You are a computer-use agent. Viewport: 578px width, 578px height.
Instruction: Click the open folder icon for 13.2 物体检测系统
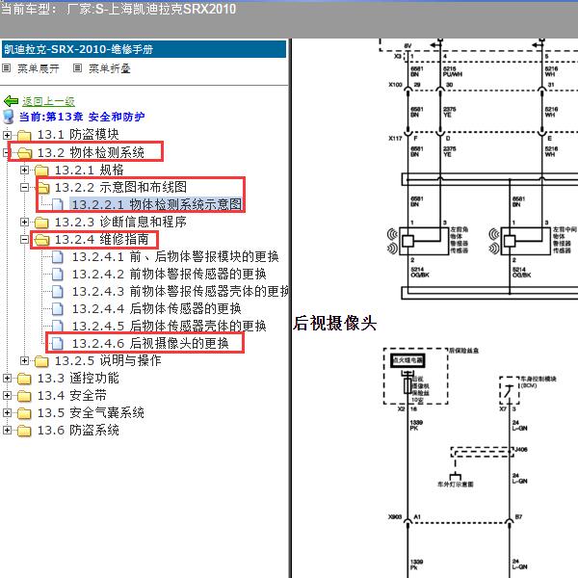[x=24, y=152]
